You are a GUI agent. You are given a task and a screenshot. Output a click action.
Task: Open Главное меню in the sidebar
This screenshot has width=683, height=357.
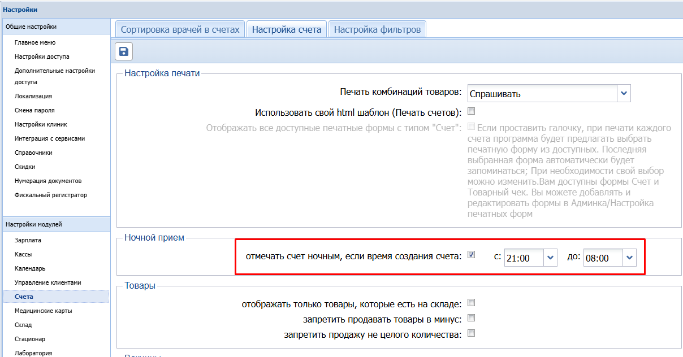pyautogui.click(x=35, y=42)
